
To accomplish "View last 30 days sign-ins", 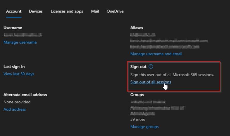I will tap(19, 74).
